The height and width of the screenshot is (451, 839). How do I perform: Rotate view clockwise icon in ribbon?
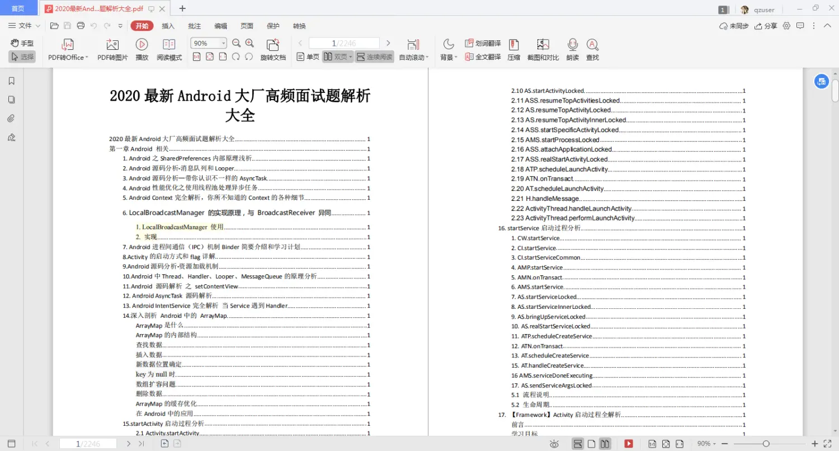click(236, 57)
